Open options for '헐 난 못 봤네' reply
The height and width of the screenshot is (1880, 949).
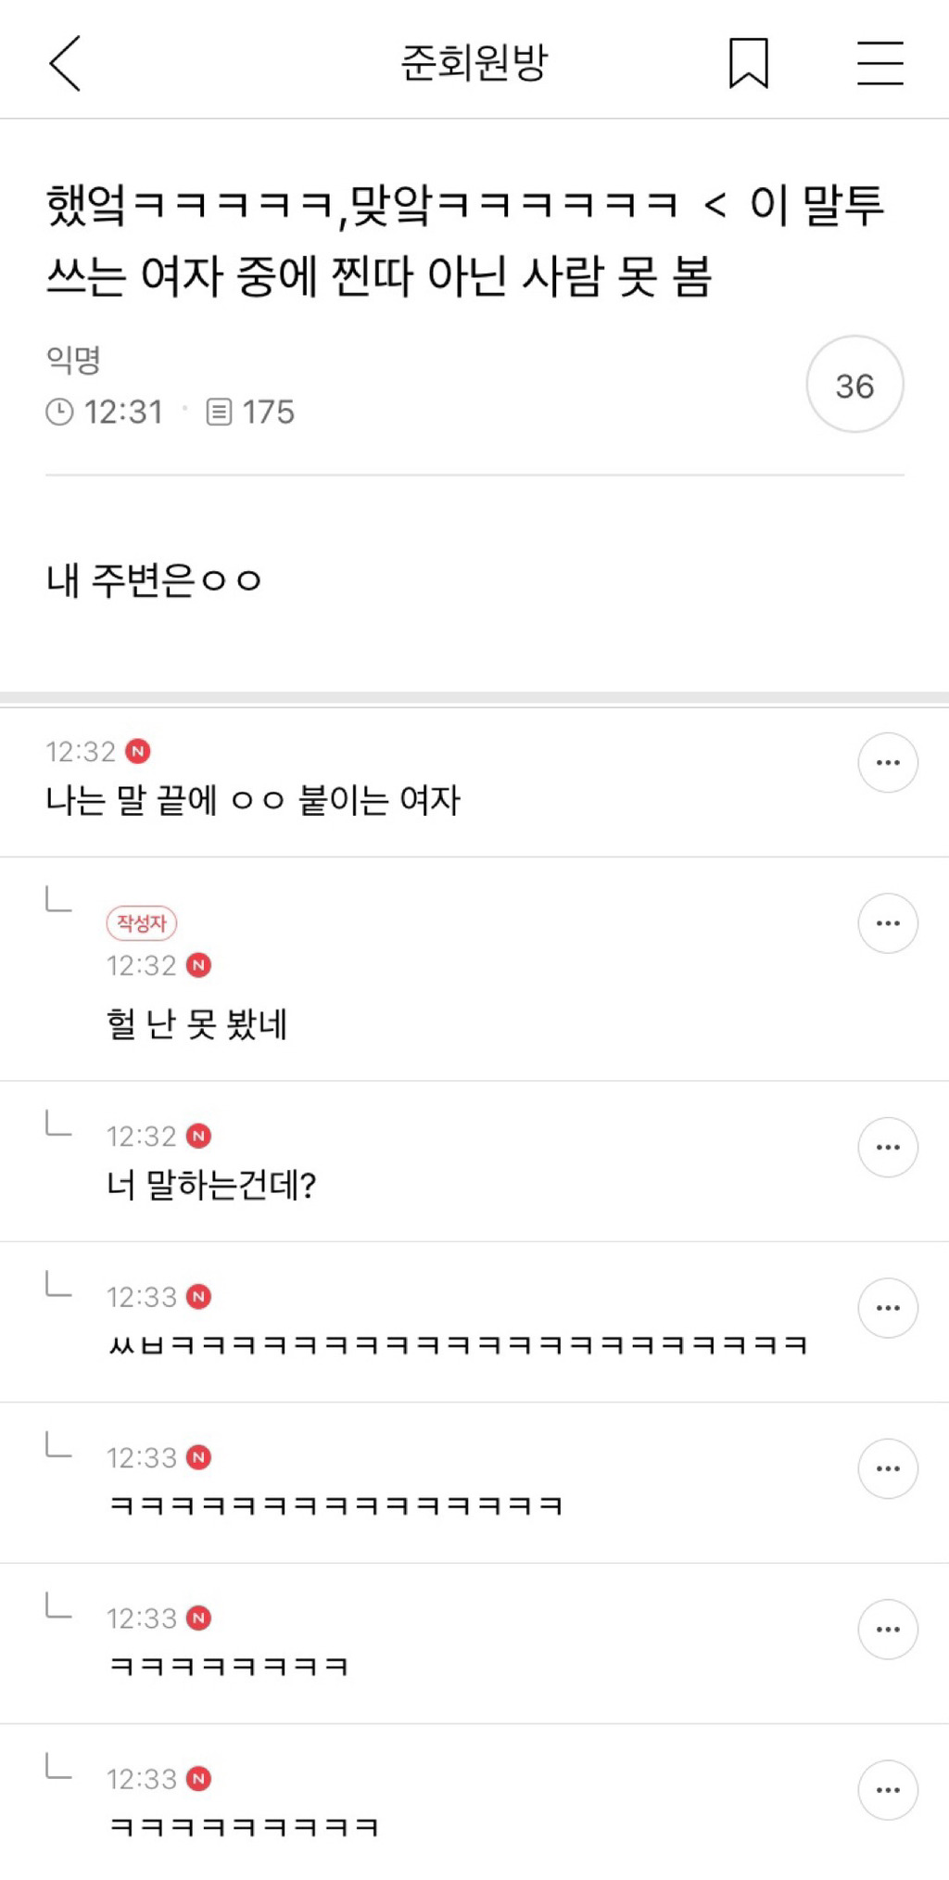[887, 923]
